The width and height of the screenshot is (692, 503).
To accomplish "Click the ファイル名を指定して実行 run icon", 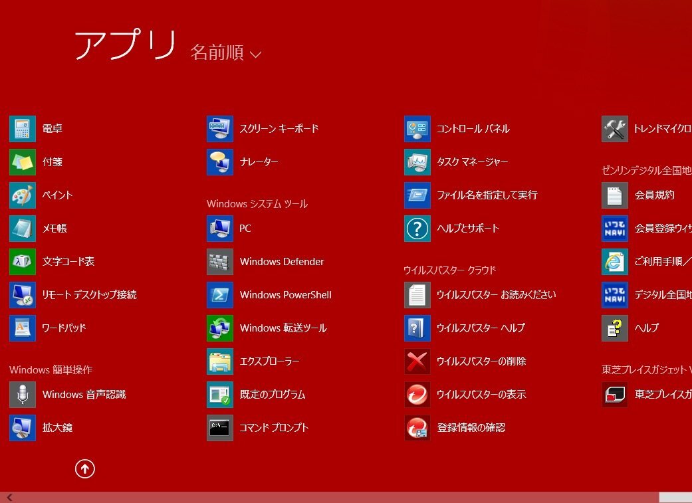I will (x=417, y=195).
